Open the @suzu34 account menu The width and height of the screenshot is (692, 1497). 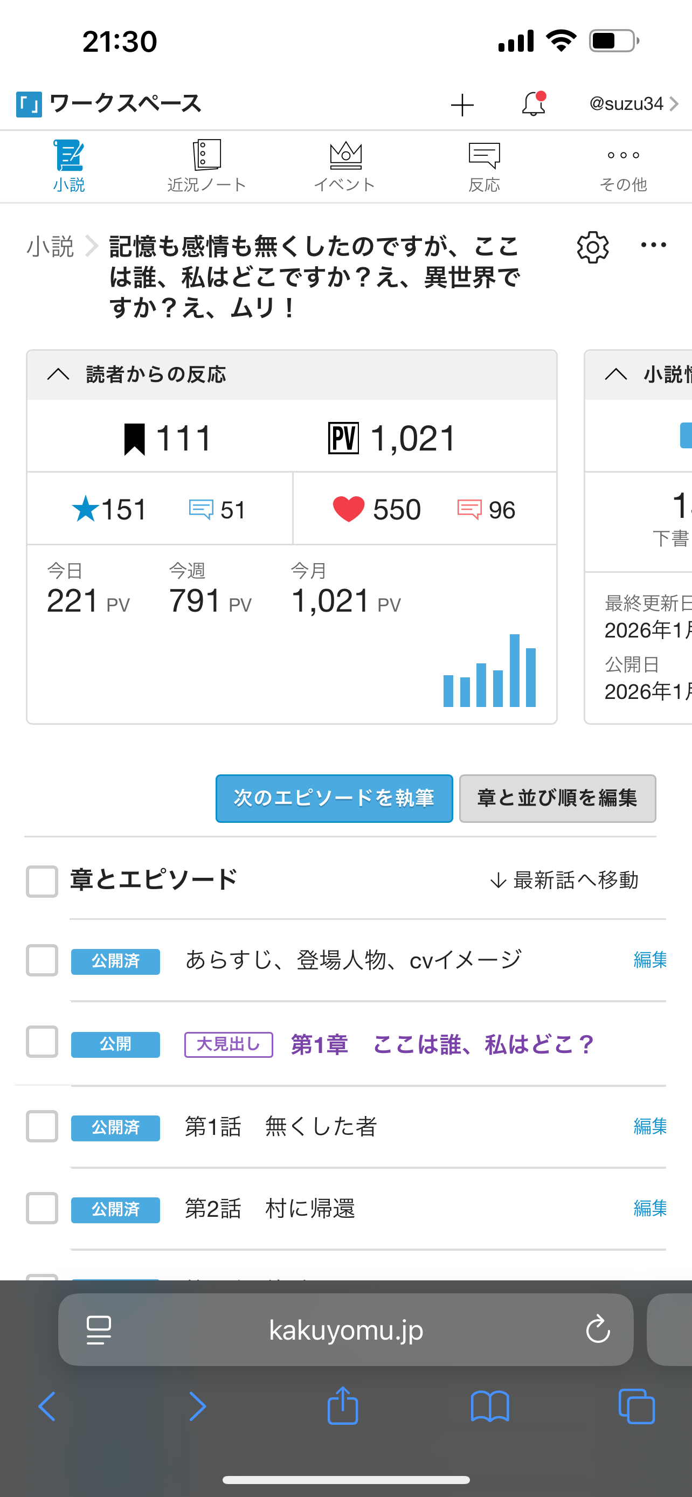coord(633,104)
